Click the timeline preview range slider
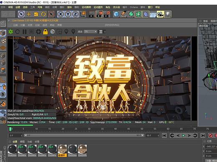 click(84, 135)
